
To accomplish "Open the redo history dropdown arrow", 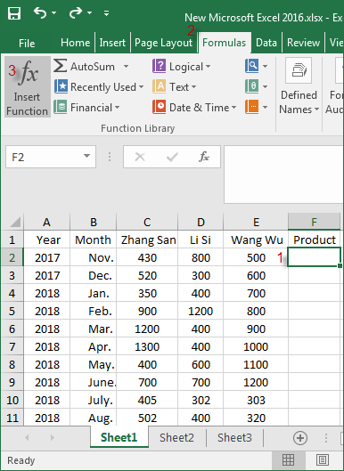I will point(90,13).
